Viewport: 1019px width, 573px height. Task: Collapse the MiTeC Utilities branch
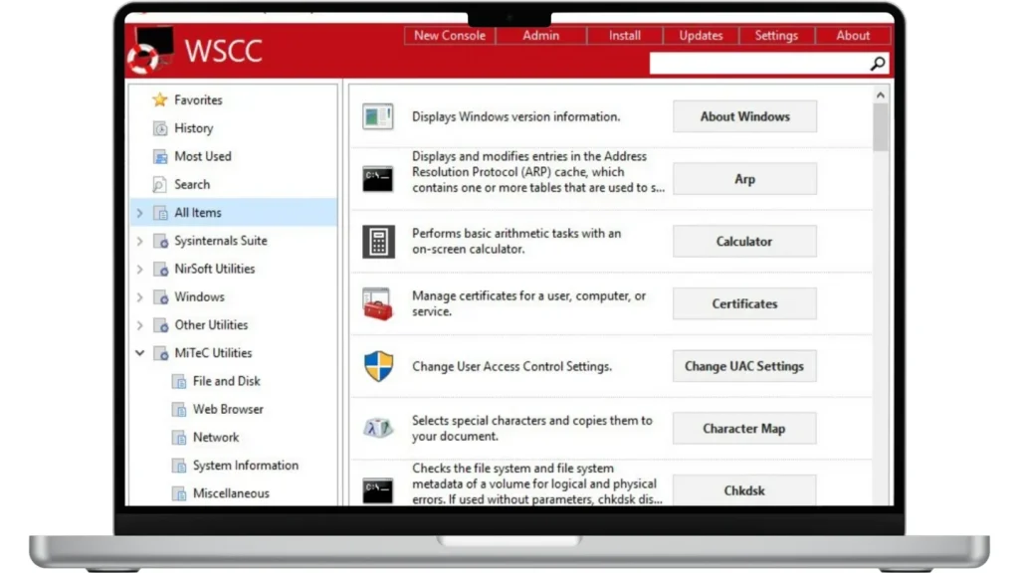140,352
